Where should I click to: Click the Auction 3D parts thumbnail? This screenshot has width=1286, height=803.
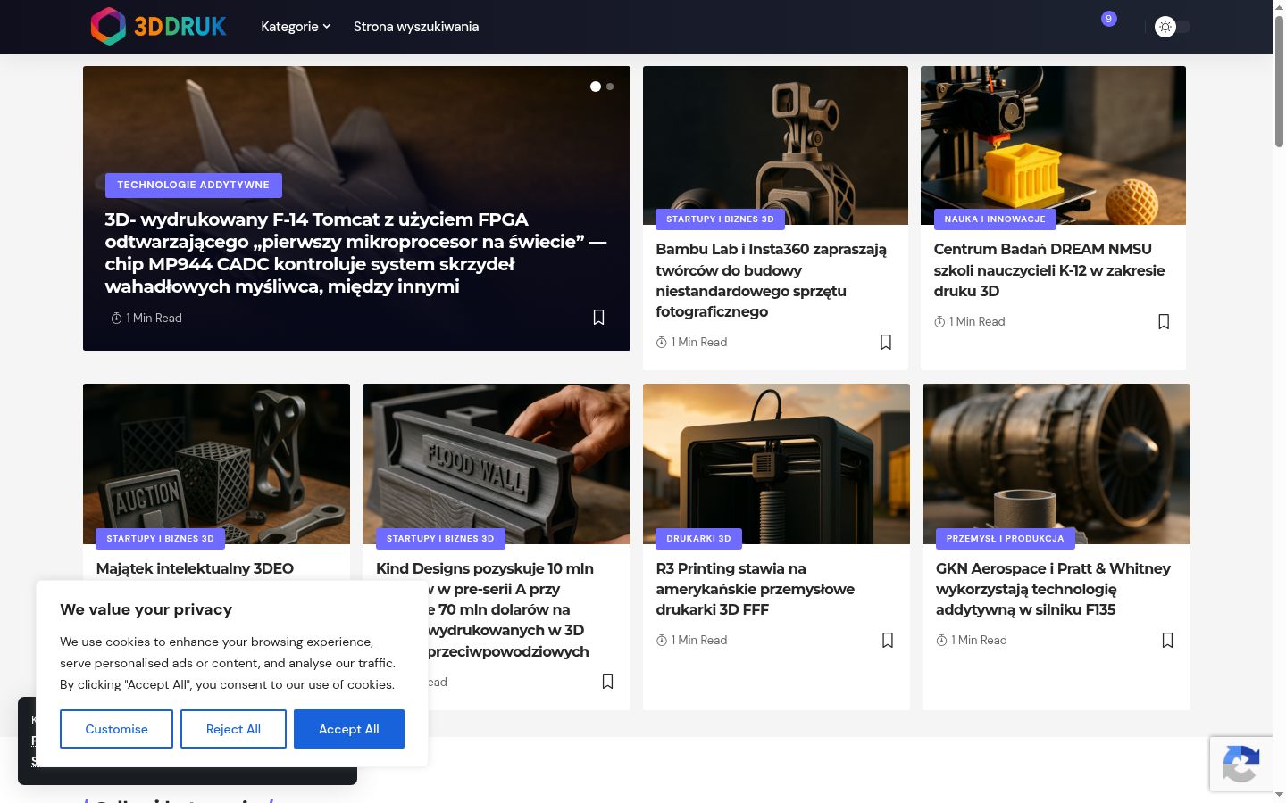[x=216, y=464]
